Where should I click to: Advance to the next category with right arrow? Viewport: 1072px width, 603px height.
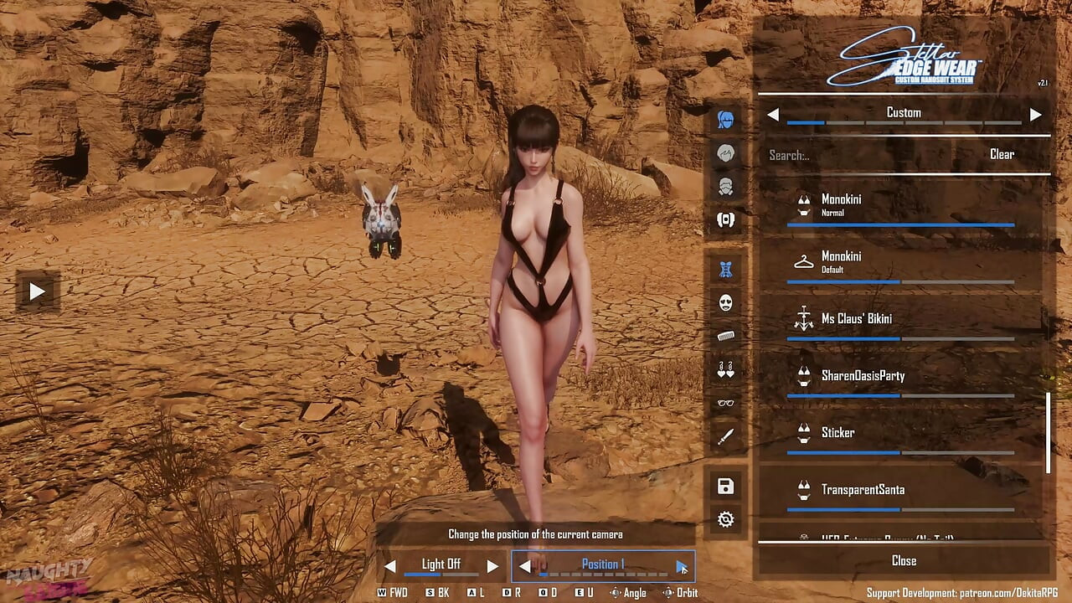click(1036, 115)
